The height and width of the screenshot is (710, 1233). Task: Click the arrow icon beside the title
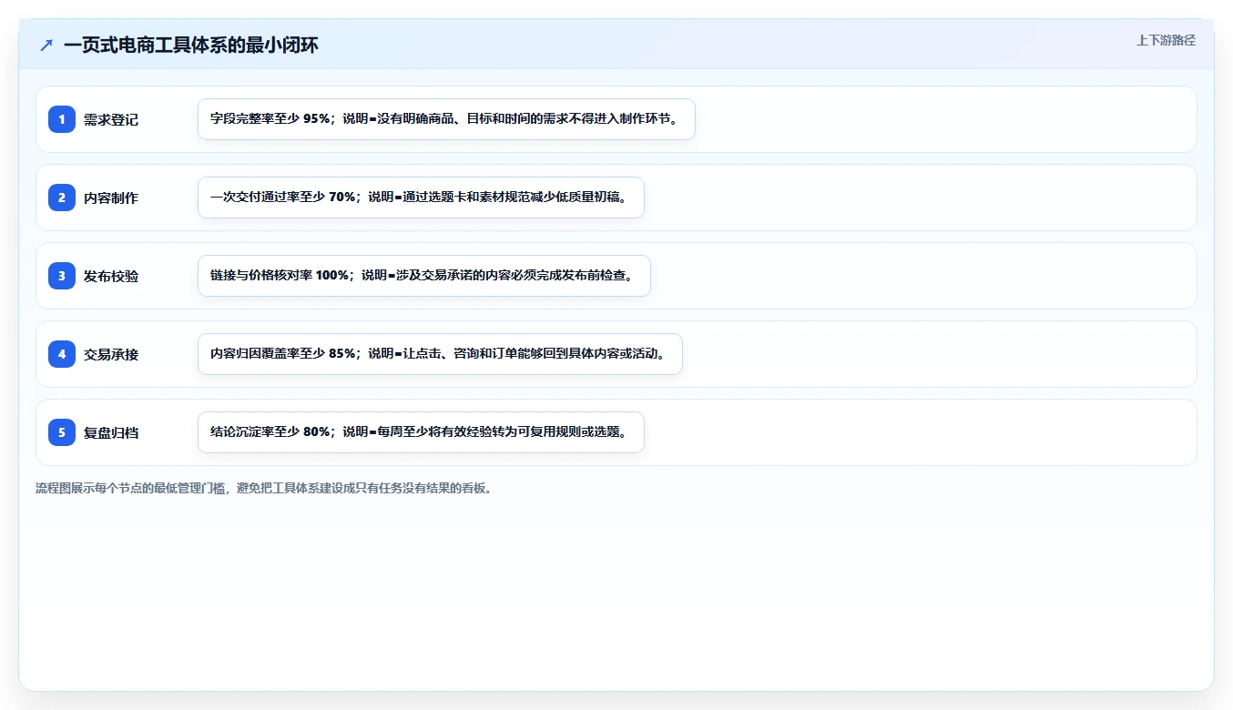(46, 45)
